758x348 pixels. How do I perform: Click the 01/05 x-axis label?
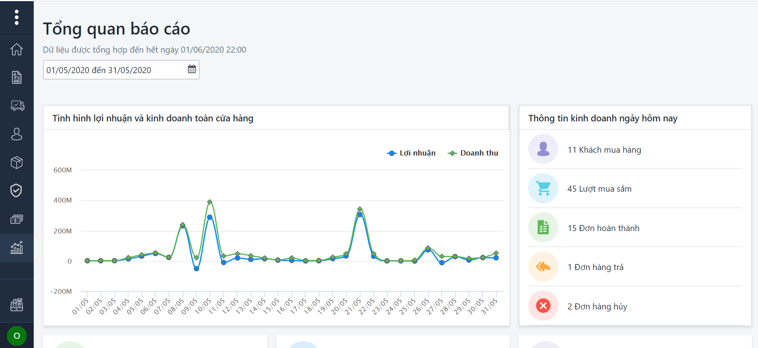coord(80,306)
